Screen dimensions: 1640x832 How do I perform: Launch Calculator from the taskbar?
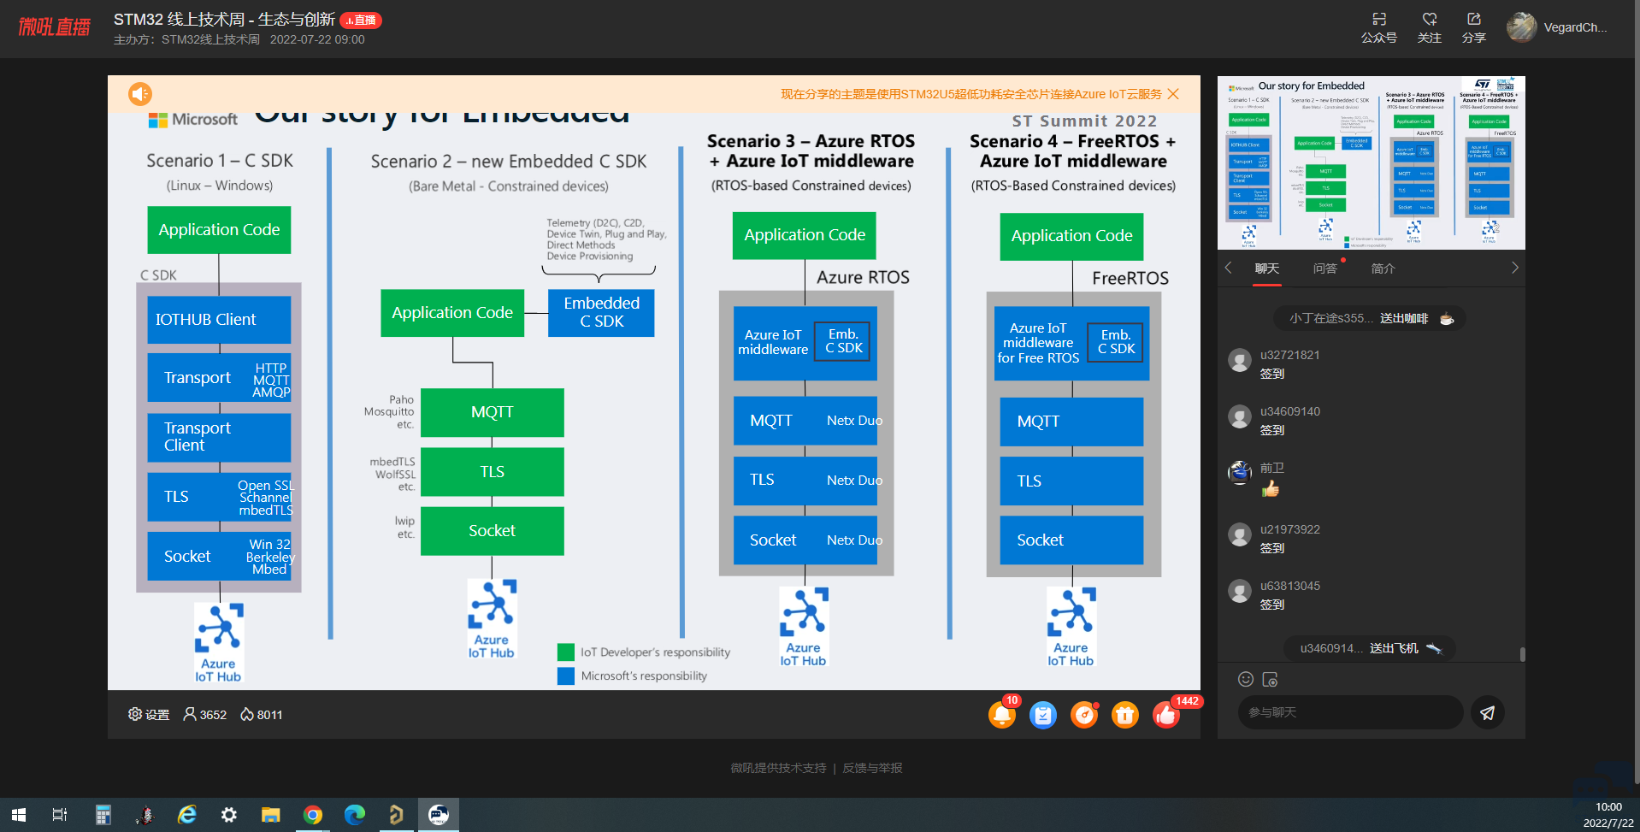click(x=103, y=815)
